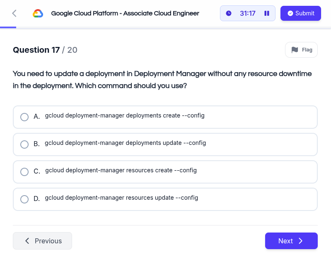331x262 pixels.
Task: Click the 'Question 17 / 20' heading
Action: 45,50
